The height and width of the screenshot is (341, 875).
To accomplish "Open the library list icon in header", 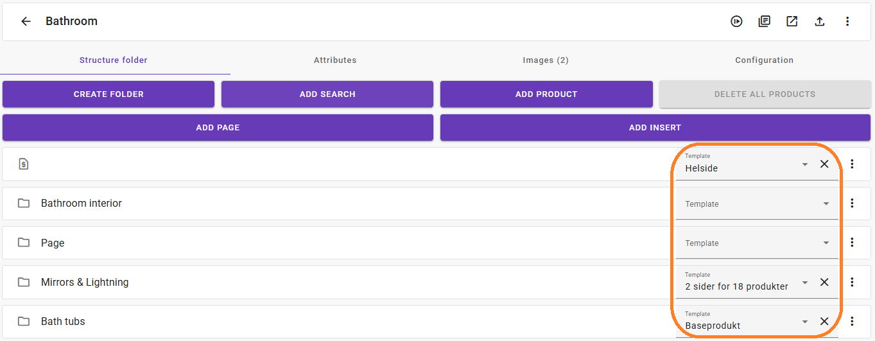I will tap(764, 21).
